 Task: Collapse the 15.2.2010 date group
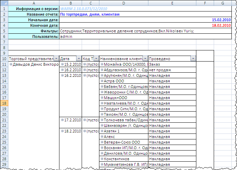62,64
